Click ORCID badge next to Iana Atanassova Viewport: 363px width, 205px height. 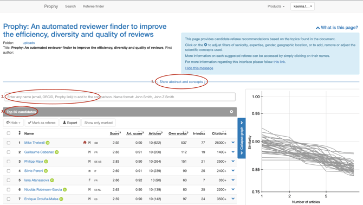(52, 180)
